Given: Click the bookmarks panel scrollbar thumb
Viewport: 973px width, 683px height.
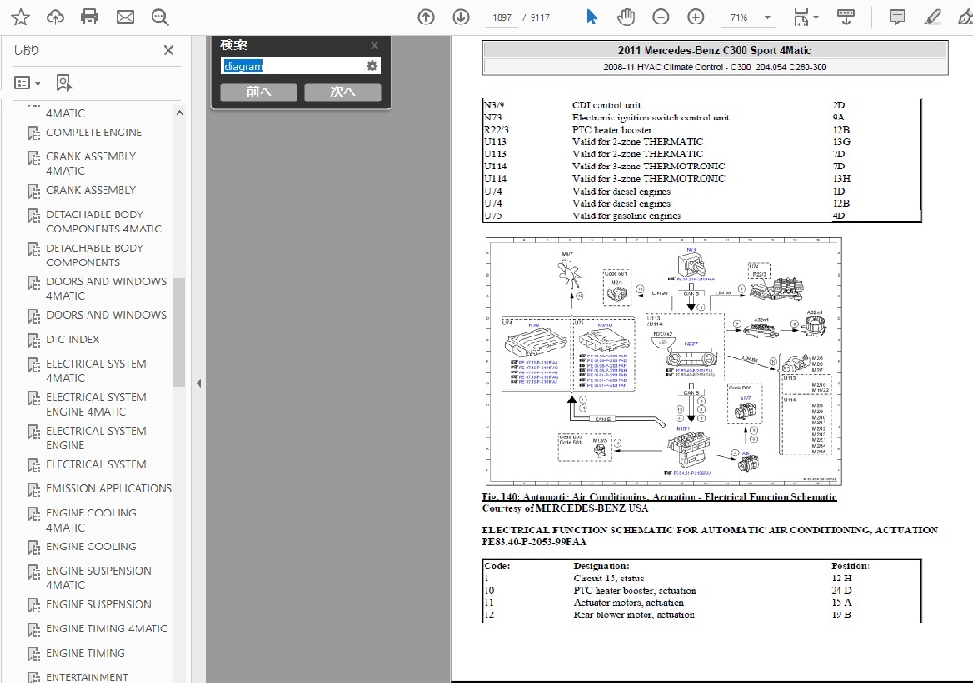Looking at the screenshot, I should pyautogui.click(x=180, y=332).
